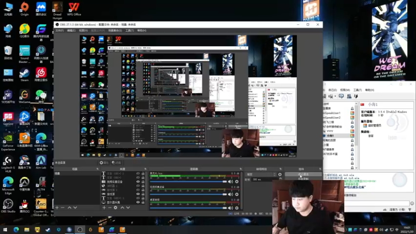Open OBS 工具(T) menu

pos(129,31)
